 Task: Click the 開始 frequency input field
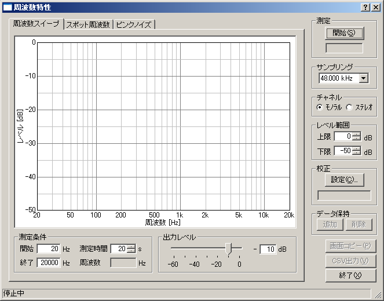click(49, 249)
